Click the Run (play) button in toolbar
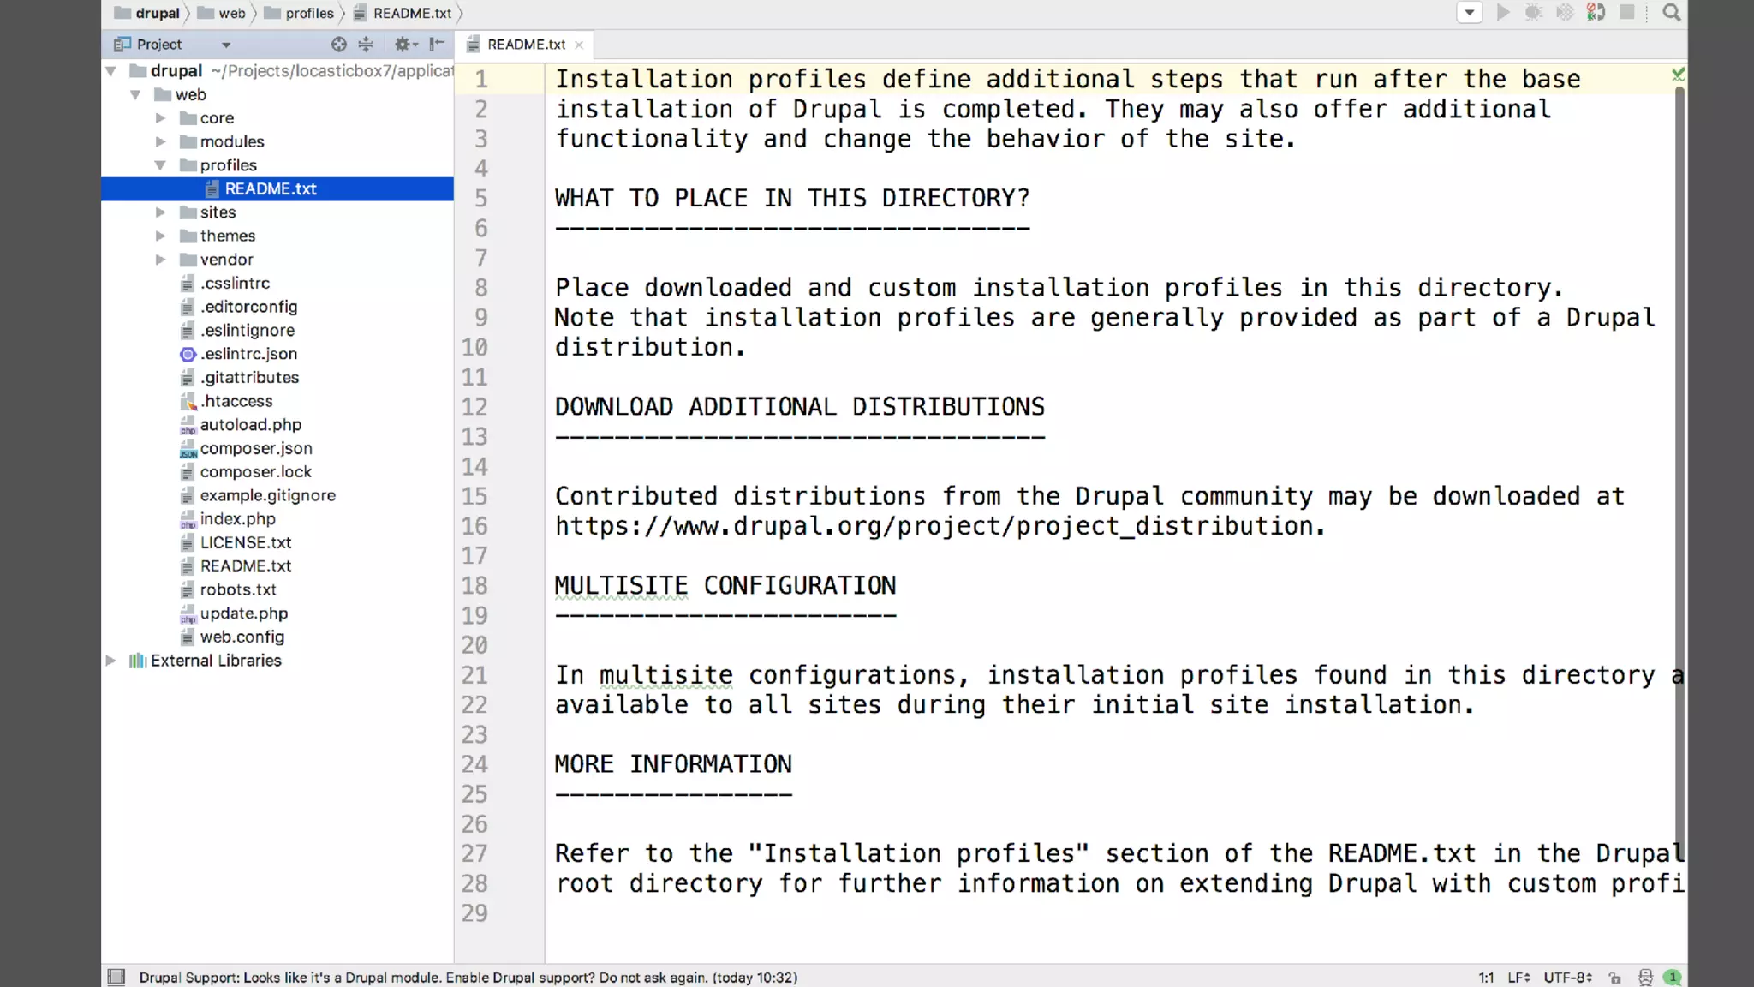 [x=1502, y=13]
